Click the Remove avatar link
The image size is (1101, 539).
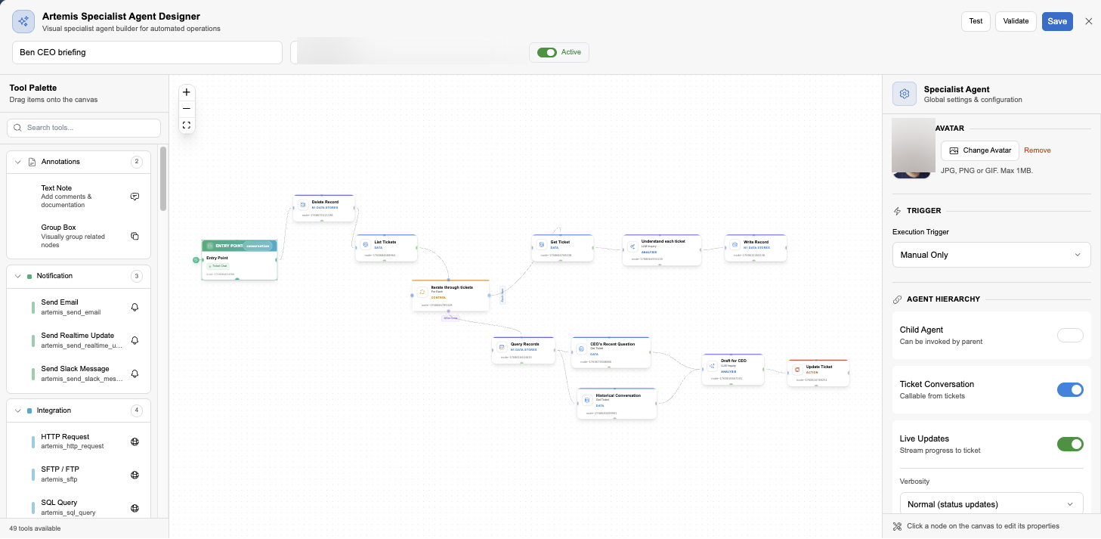(x=1037, y=150)
